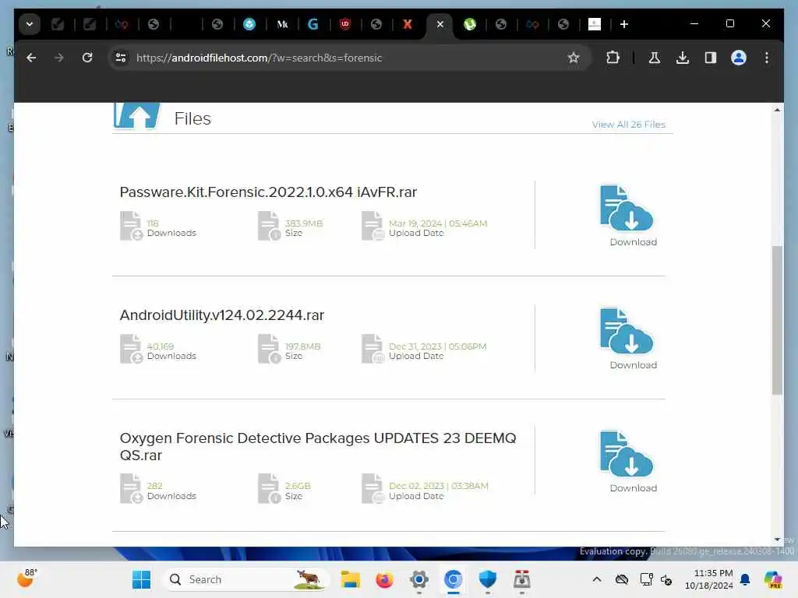The width and height of the screenshot is (798, 598).
Task: Open the Chrome Labs flask icon
Action: pyautogui.click(x=655, y=58)
